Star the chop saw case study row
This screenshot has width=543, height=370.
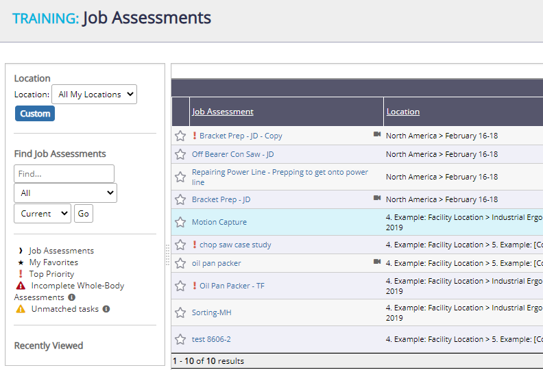tap(180, 245)
